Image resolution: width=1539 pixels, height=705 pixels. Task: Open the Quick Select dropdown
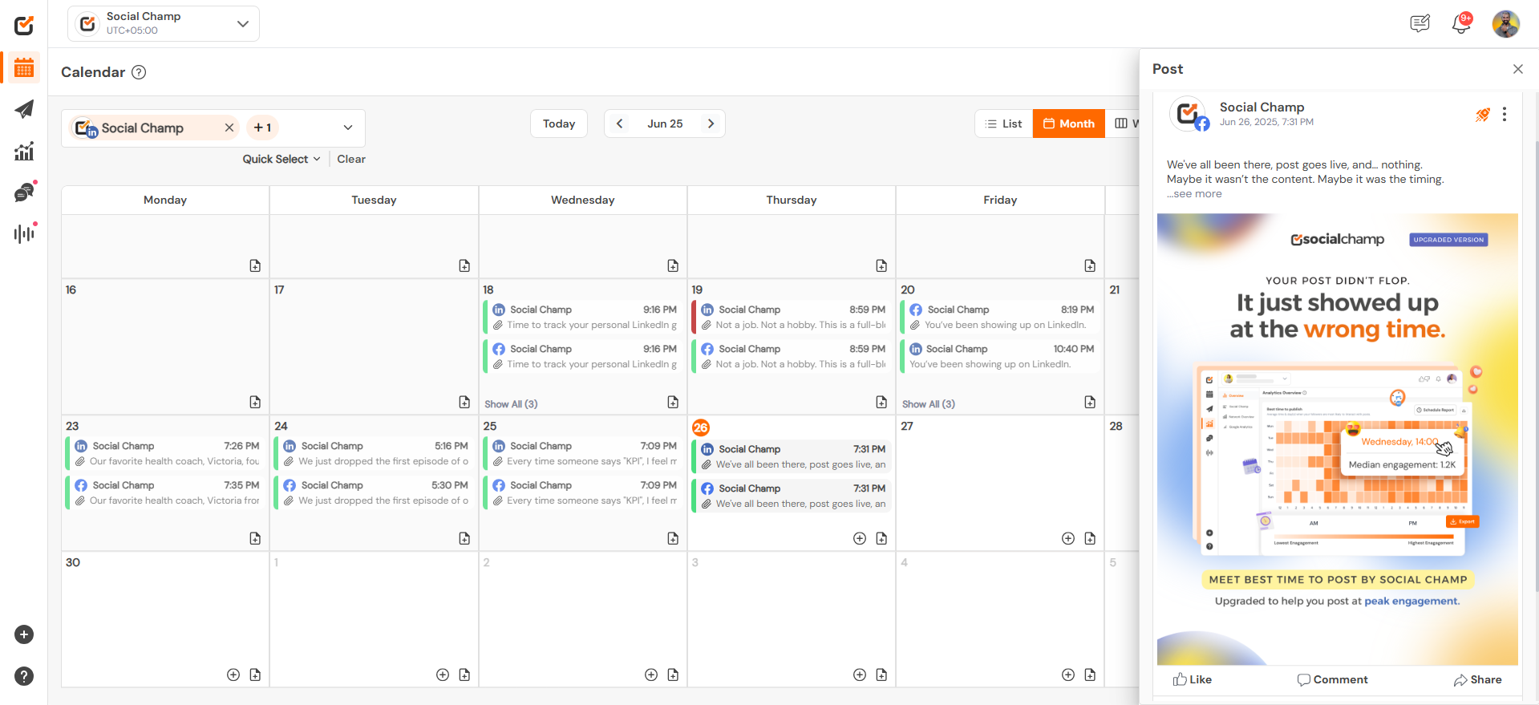point(281,159)
